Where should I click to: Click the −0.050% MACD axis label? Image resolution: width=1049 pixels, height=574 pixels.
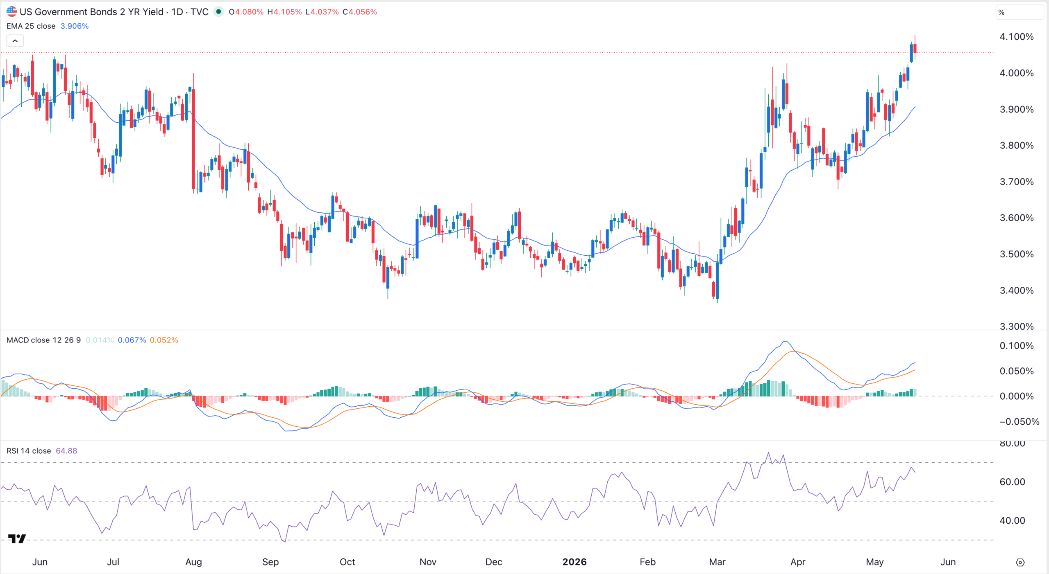(x=1019, y=422)
